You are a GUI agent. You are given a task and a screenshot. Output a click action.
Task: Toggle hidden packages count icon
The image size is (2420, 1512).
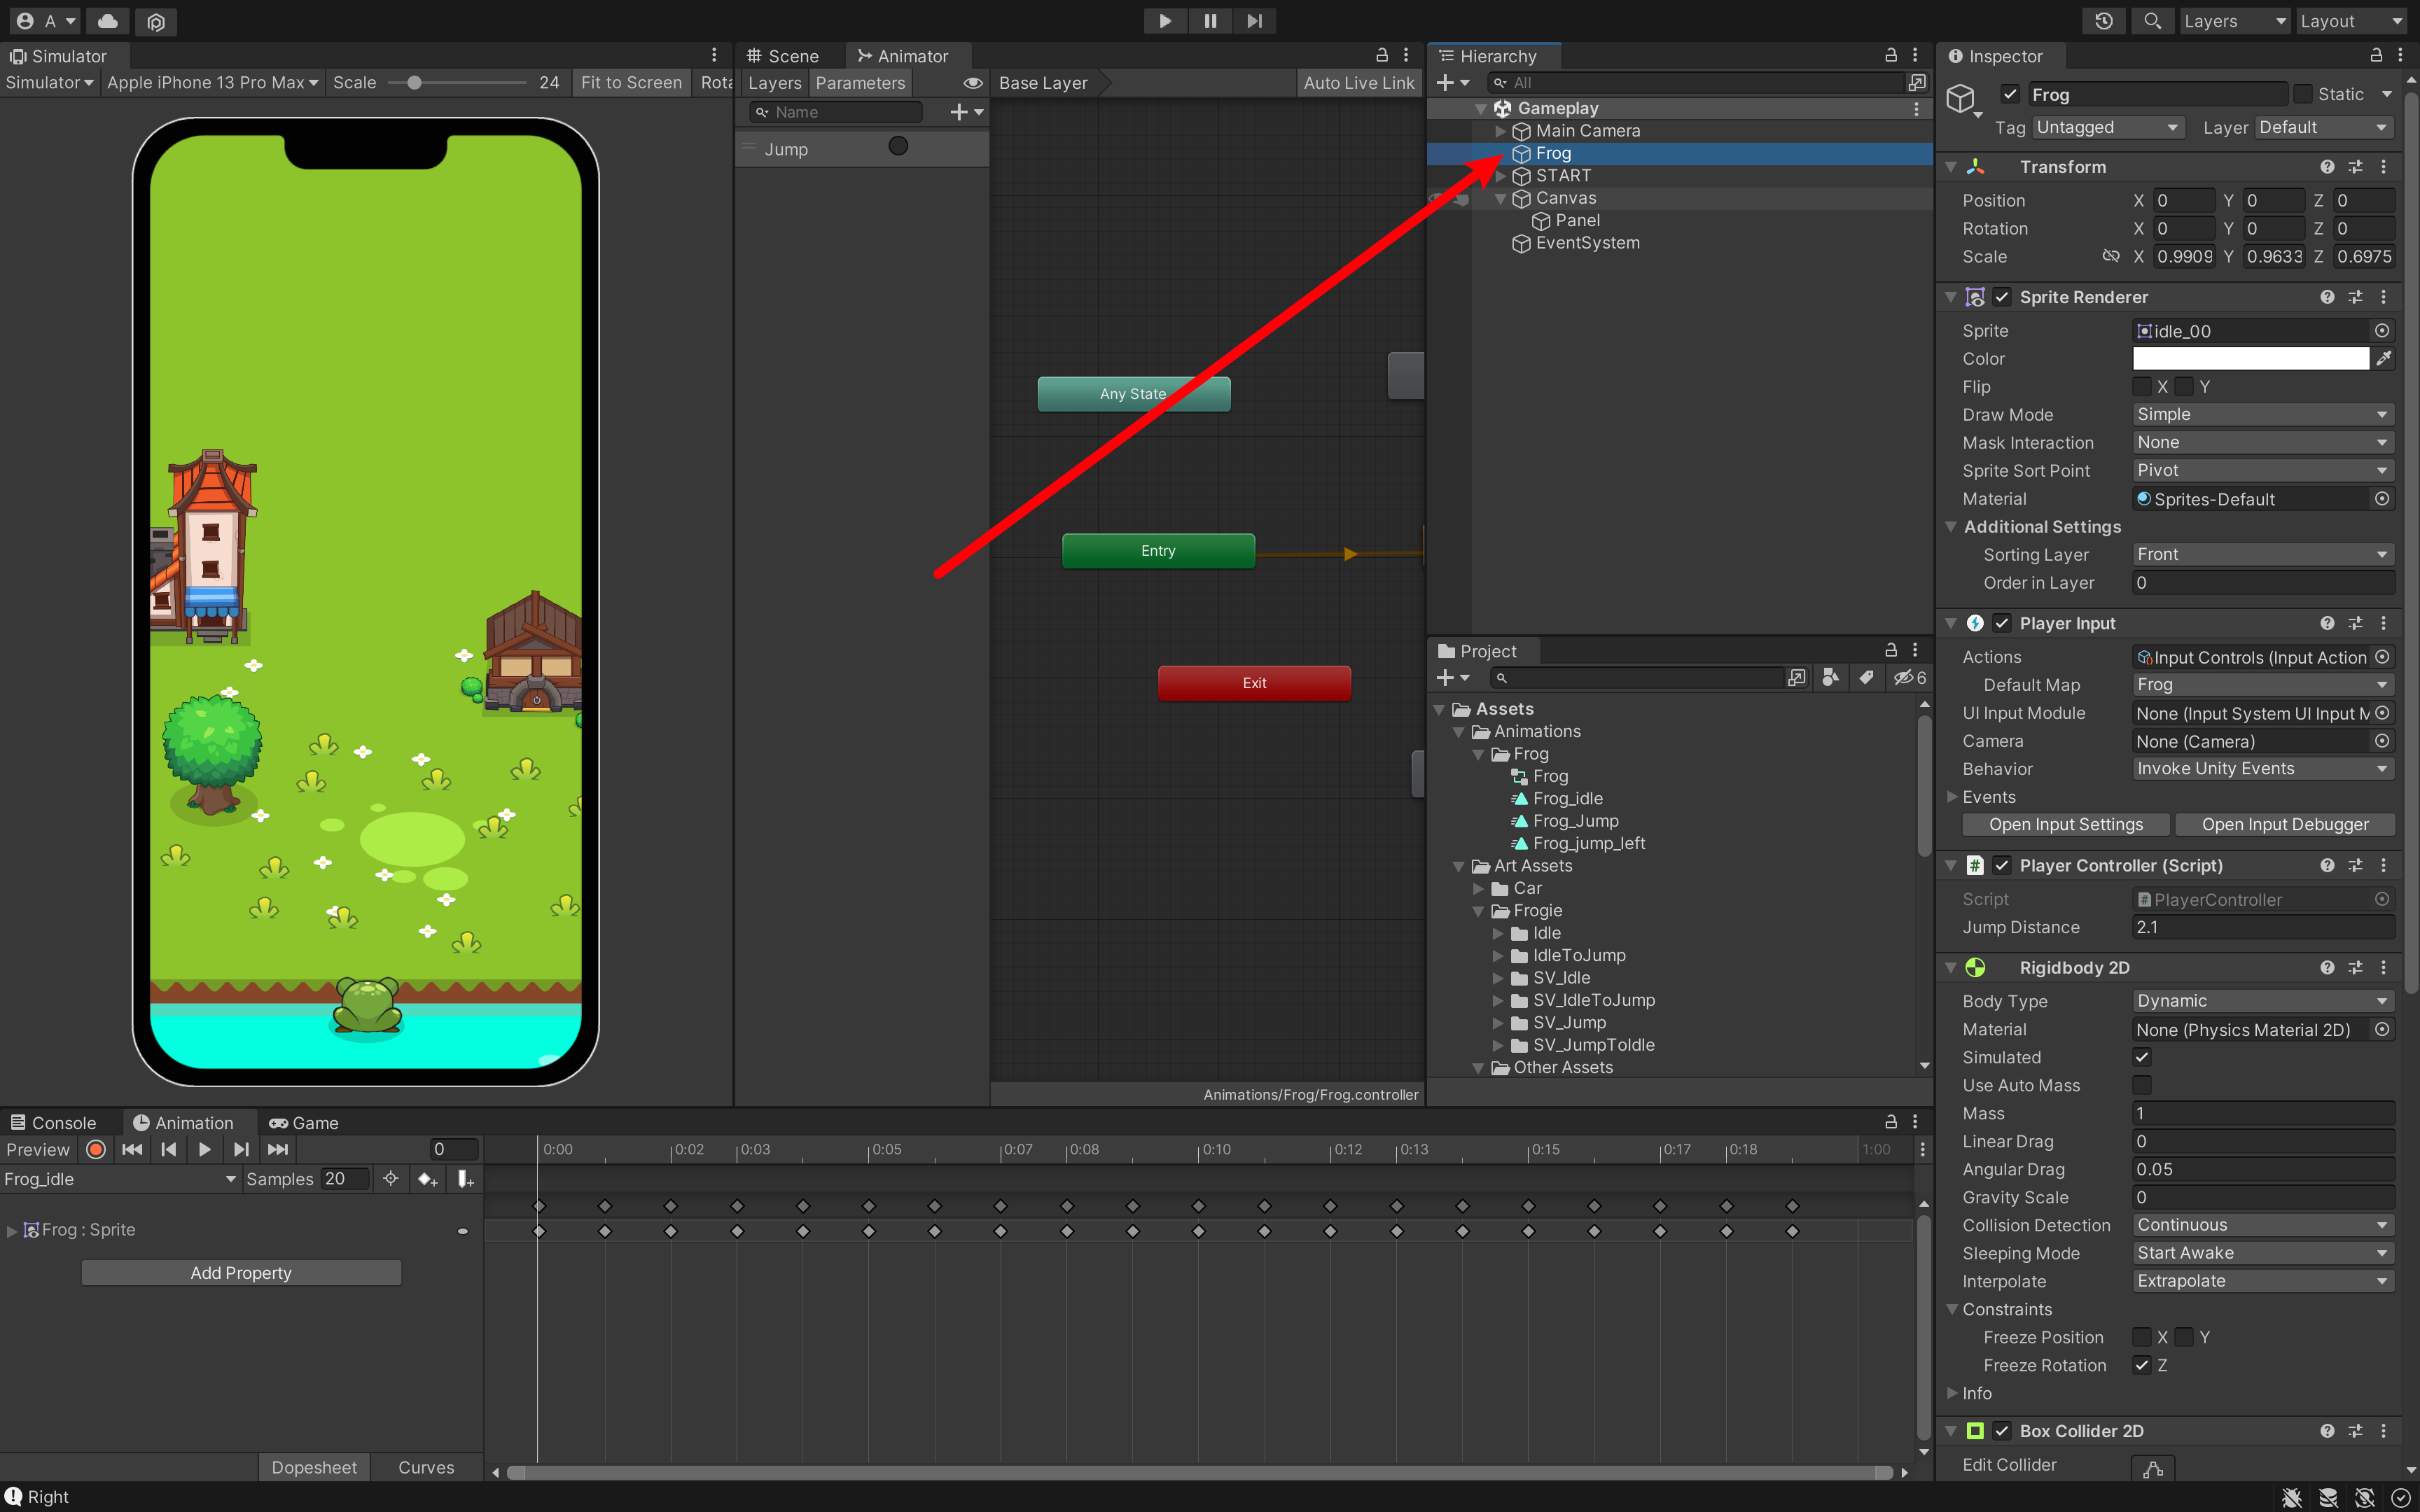[1910, 678]
